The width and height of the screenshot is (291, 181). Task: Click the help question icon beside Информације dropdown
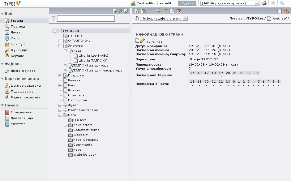pos(137,18)
